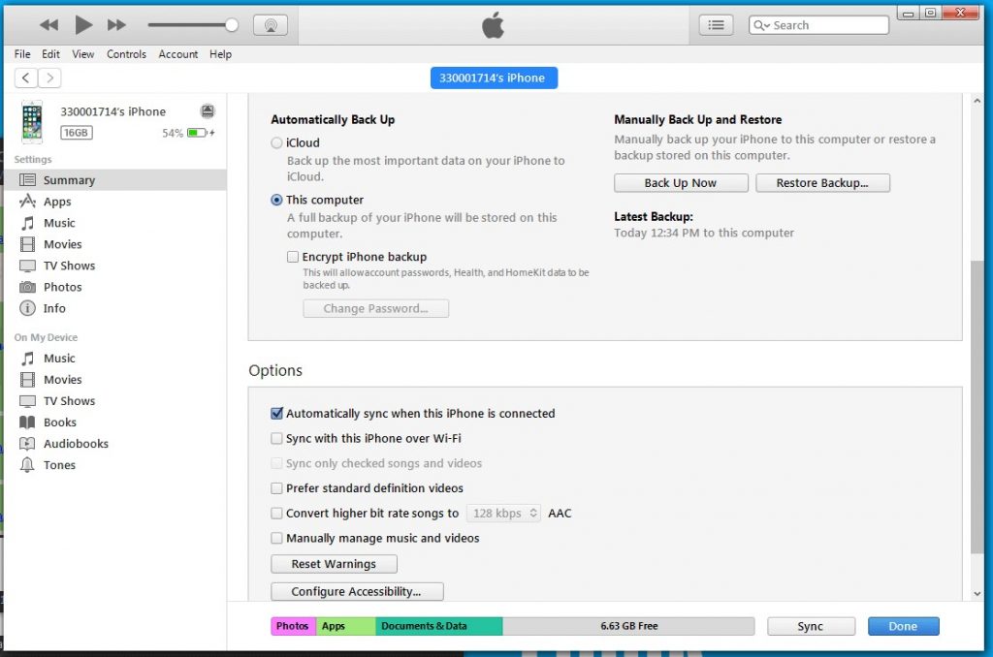Select the This computer radio button
993x657 pixels.
point(276,200)
